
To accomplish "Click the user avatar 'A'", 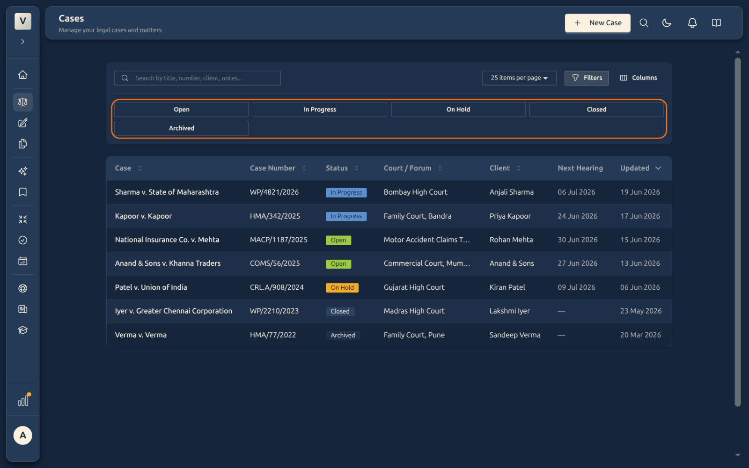I will (22, 435).
